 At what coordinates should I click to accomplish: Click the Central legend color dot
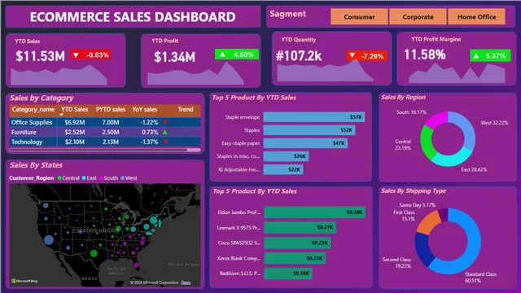(x=59, y=178)
